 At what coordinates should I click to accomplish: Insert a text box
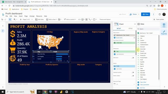pyautogui.click(x=86, y=19)
